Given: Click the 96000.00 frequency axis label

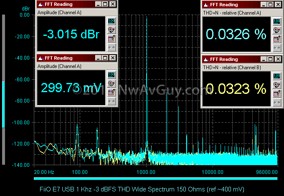Looking at the screenshot, I should [x=267, y=172].
